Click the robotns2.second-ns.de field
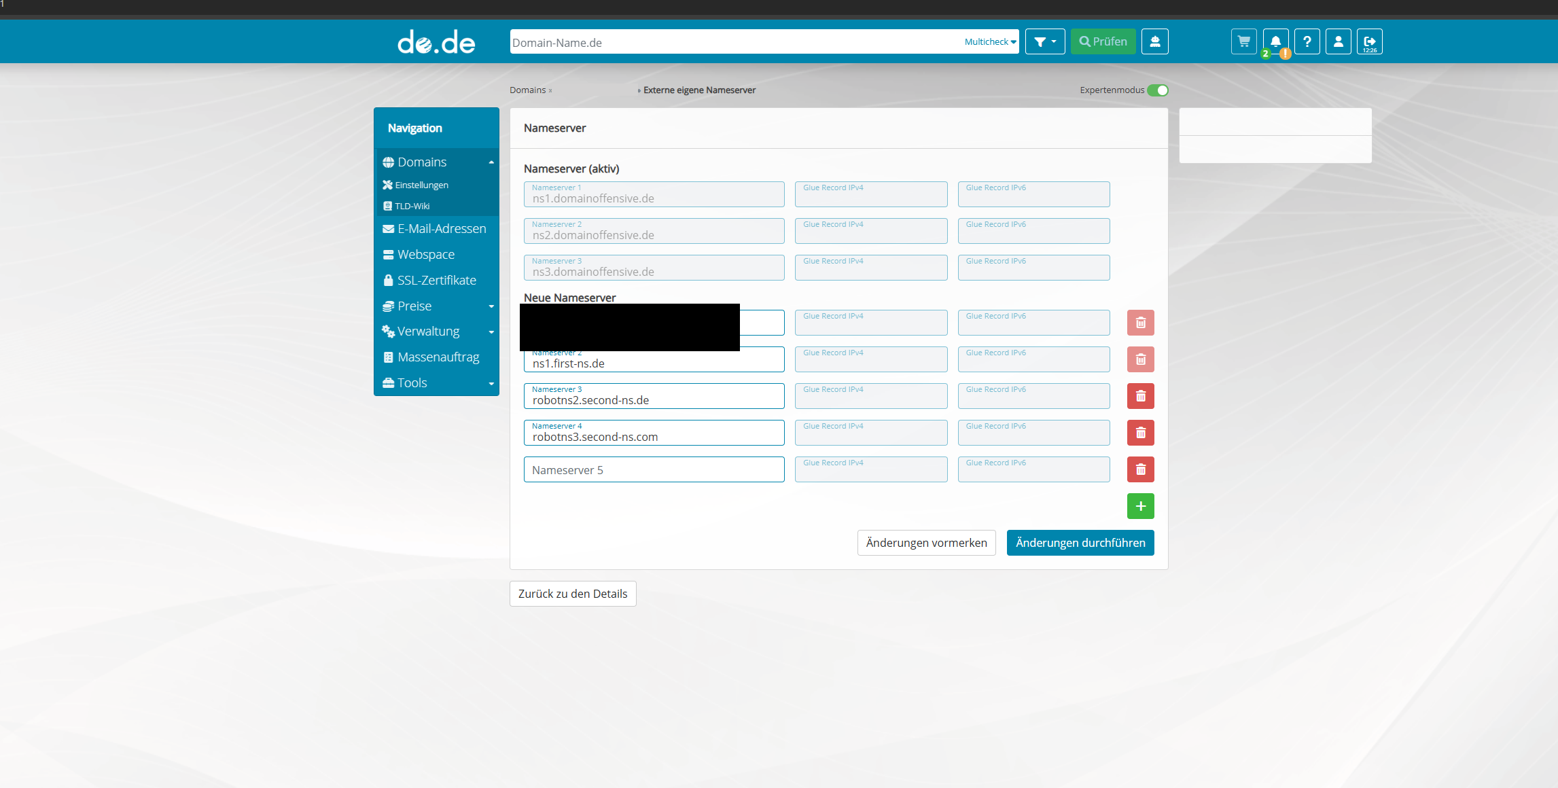 654,396
